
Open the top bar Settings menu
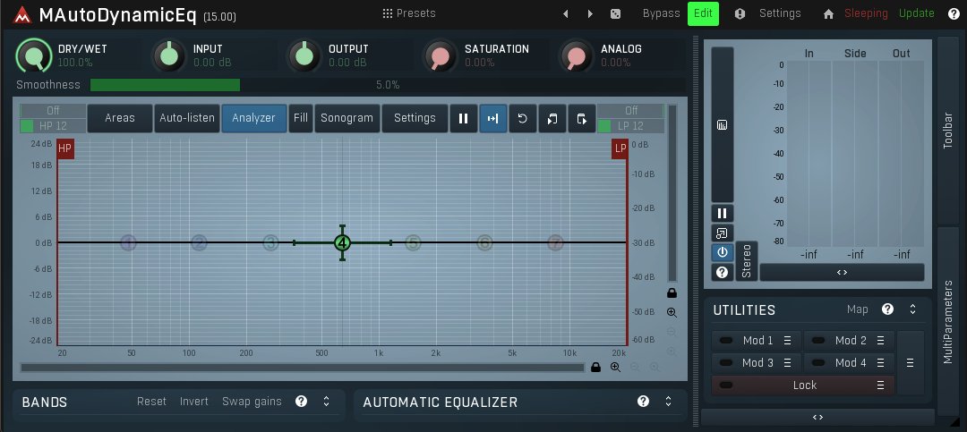(x=780, y=13)
